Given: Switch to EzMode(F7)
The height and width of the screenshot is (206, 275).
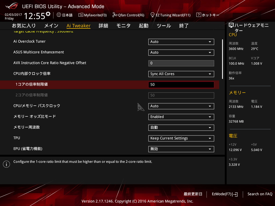Looking at the screenshot, I should [x=225, y=194].
